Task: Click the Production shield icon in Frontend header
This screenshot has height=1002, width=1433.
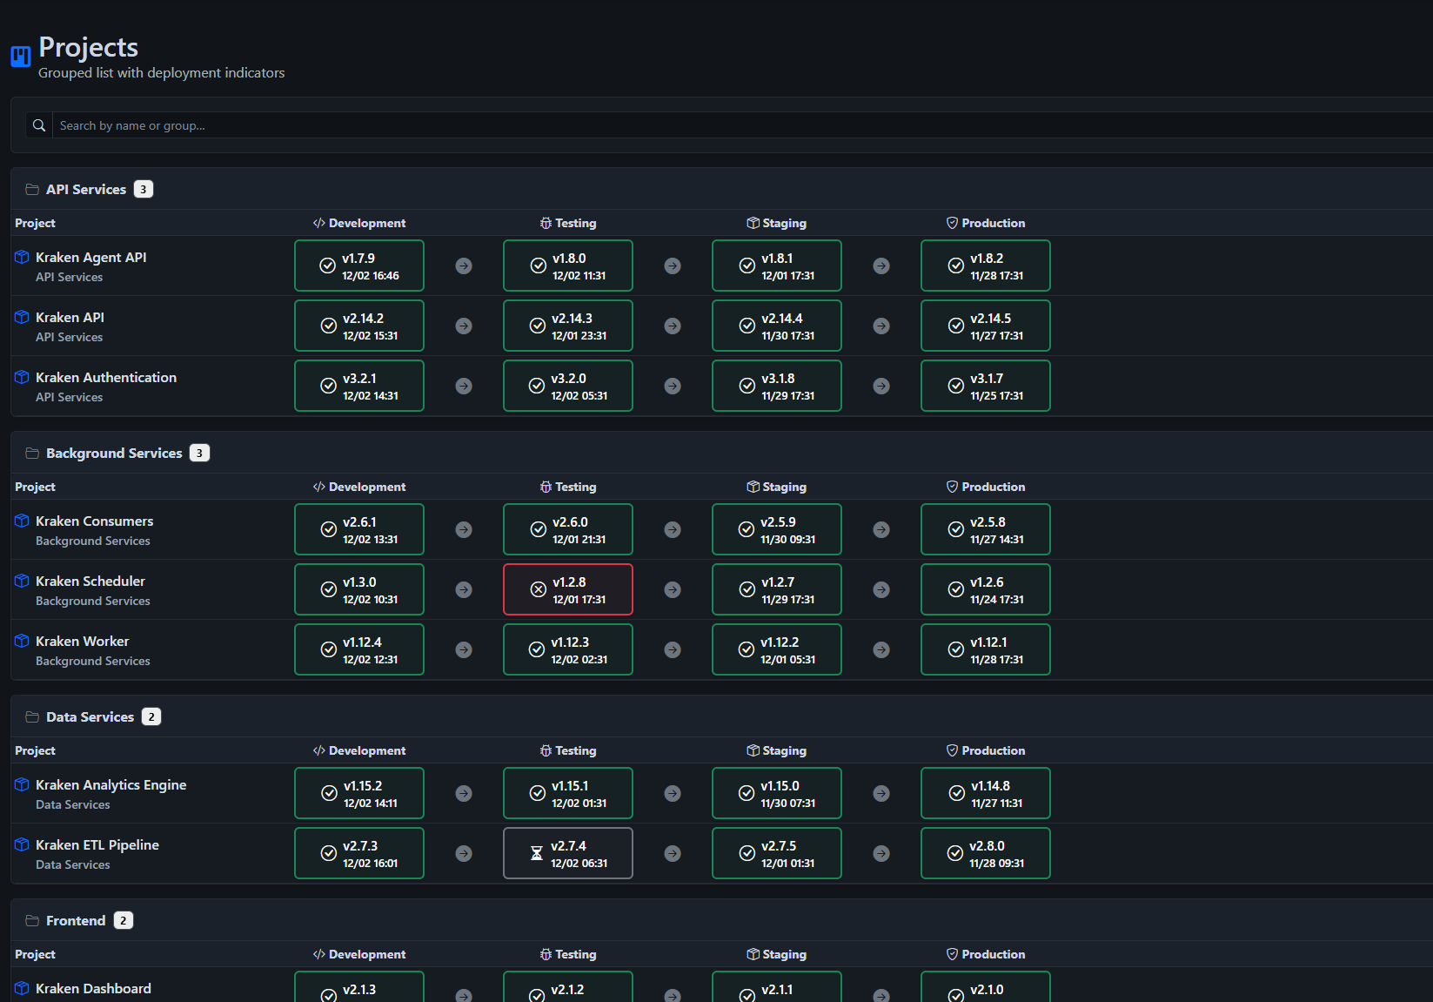Action: click(951, 953)
